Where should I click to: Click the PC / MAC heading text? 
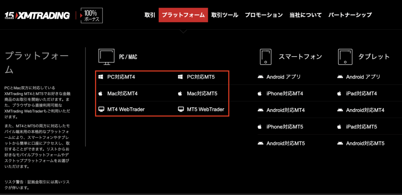[x=128, y=57]
